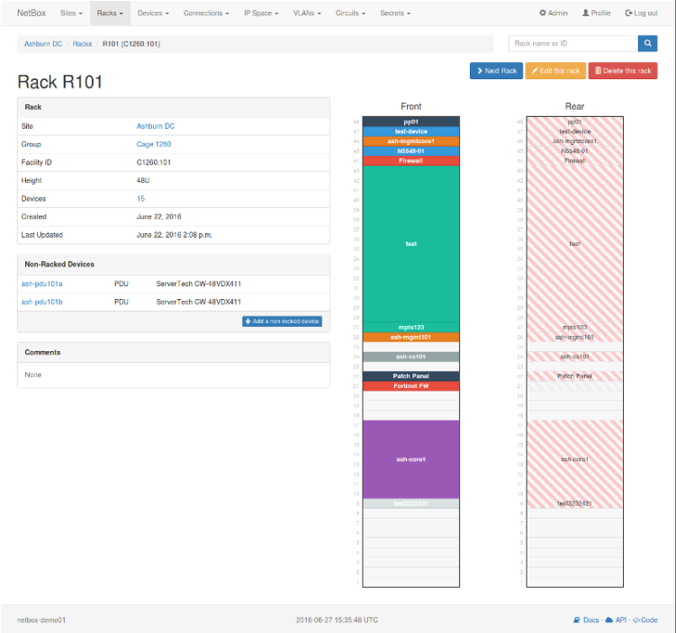
Task: Click the Racks breadcrumb link
Action: pyautogui.click(x=82, y=44)
